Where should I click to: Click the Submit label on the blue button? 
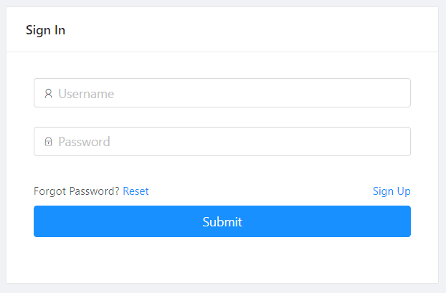[222, 221]
